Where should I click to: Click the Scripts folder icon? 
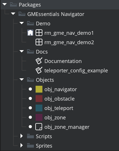[x=30, y=136]
